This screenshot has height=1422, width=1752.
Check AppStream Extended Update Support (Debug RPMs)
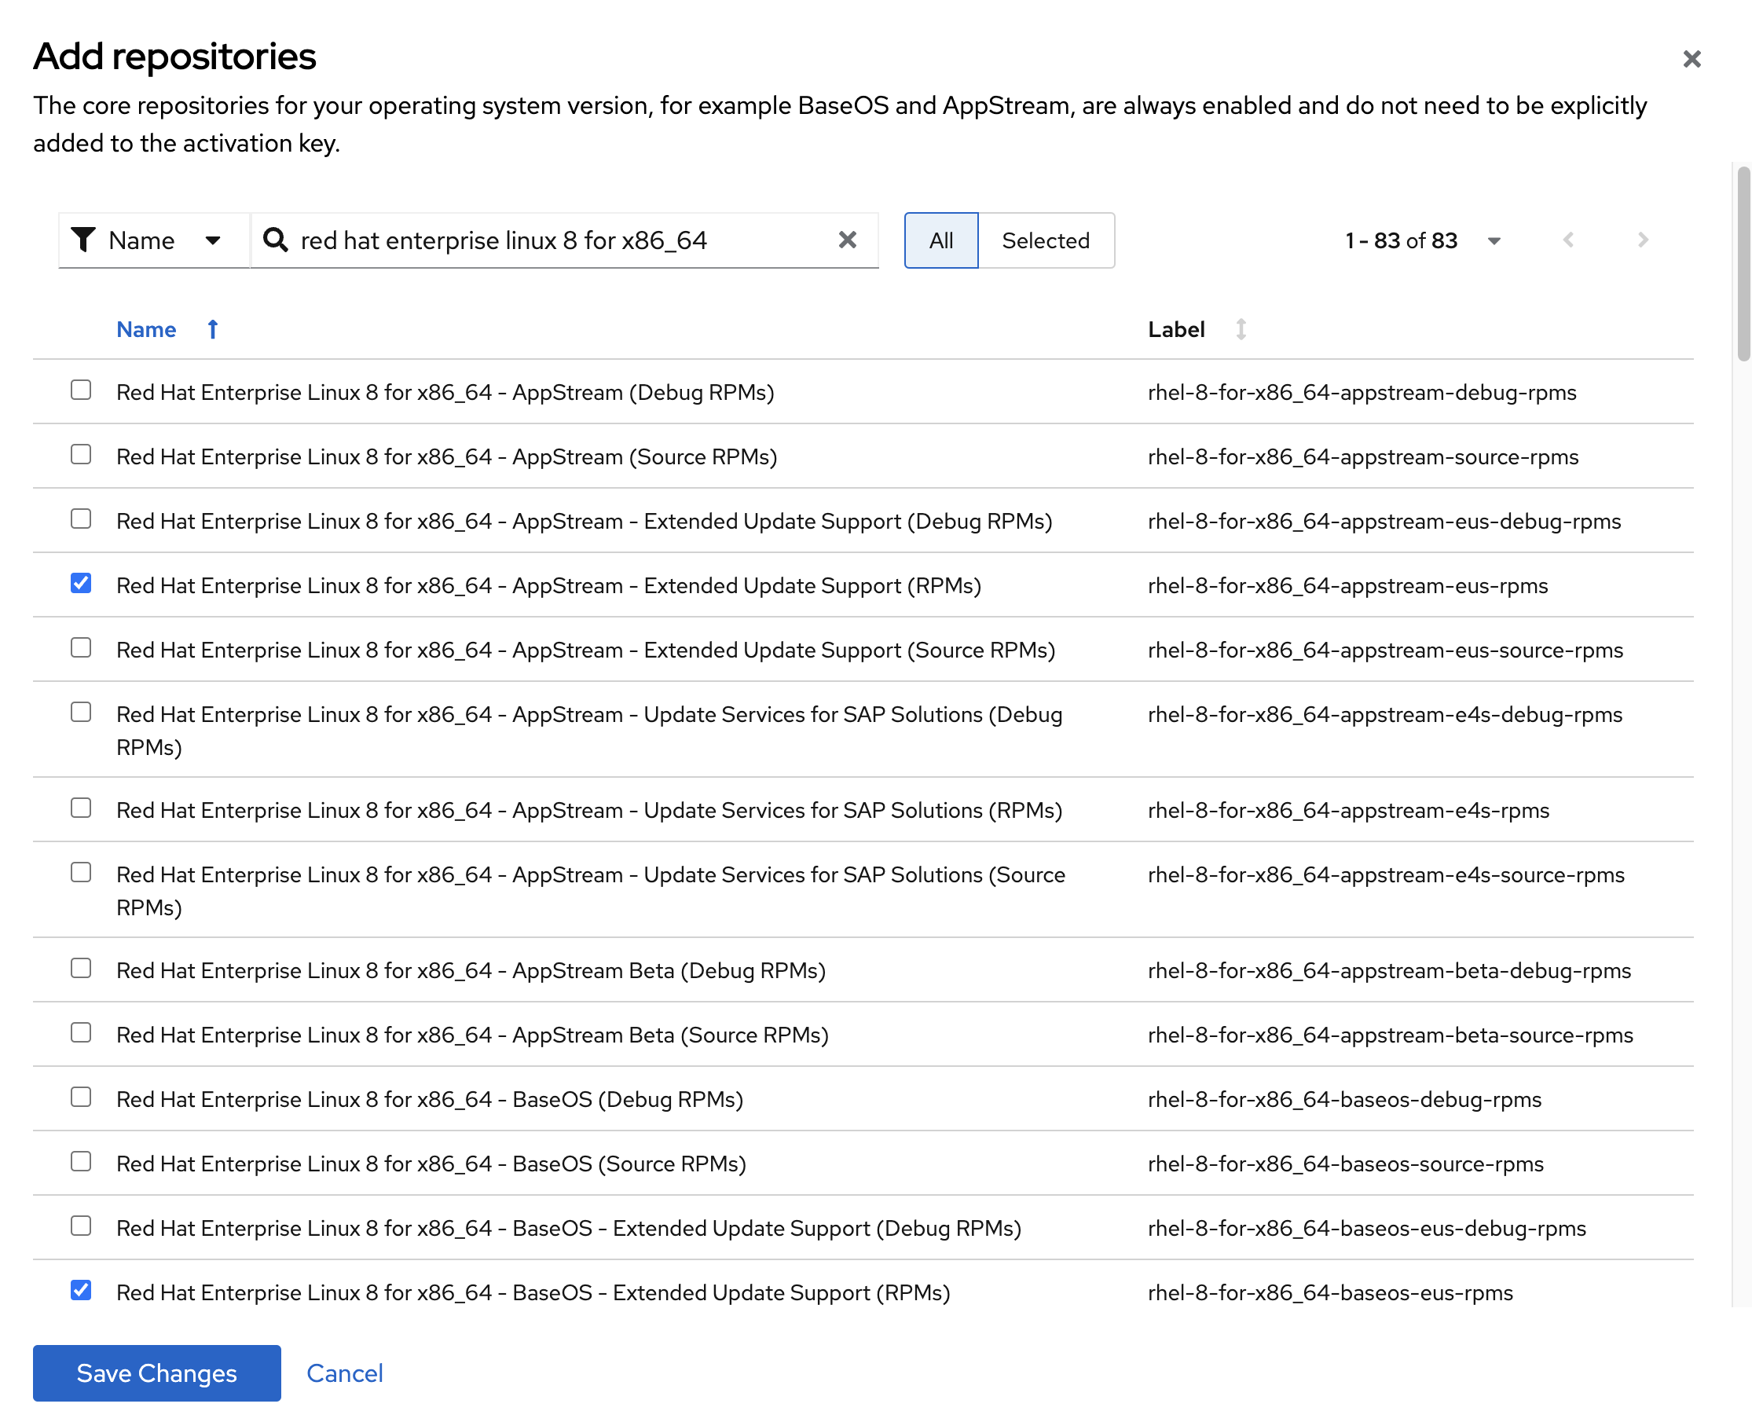point(81,519)
